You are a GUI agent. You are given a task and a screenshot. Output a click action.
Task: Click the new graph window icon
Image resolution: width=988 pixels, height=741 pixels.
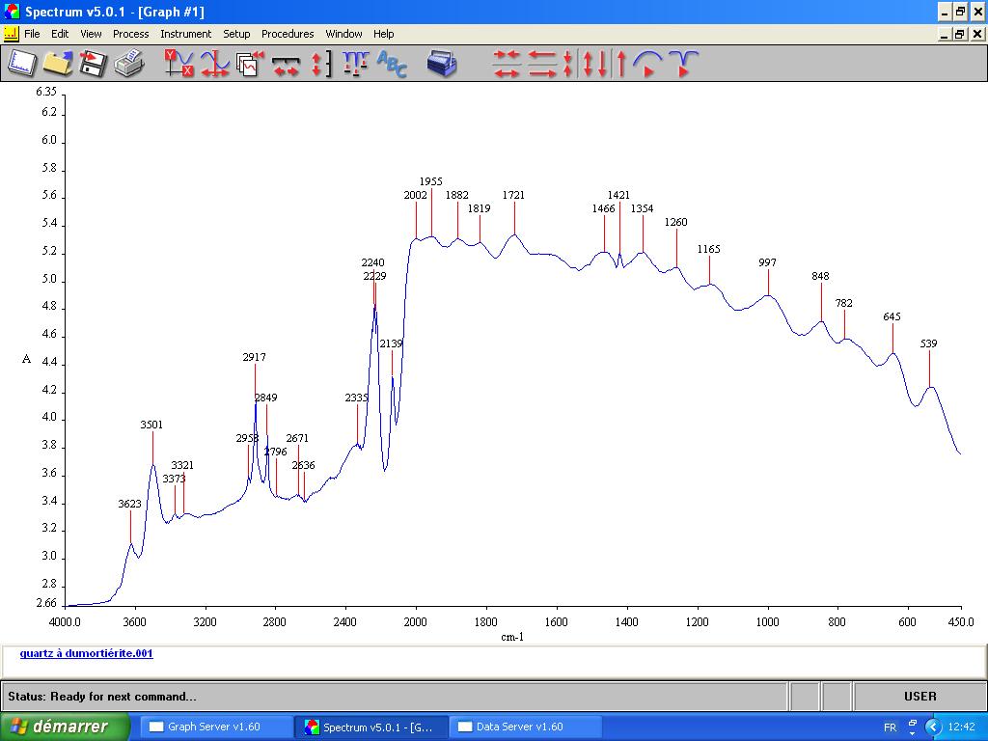pyautogui.click(x=22, y=64)
